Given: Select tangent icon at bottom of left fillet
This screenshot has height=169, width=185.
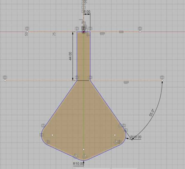Looking at the screenshot, I should 48,142.
